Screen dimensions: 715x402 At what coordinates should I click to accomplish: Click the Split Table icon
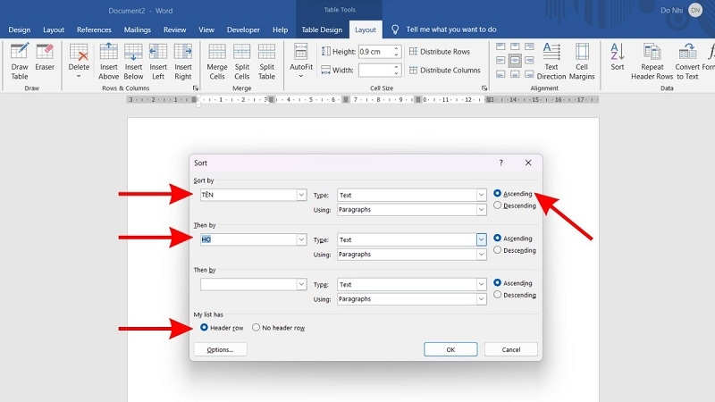click(x=266, y=60)
